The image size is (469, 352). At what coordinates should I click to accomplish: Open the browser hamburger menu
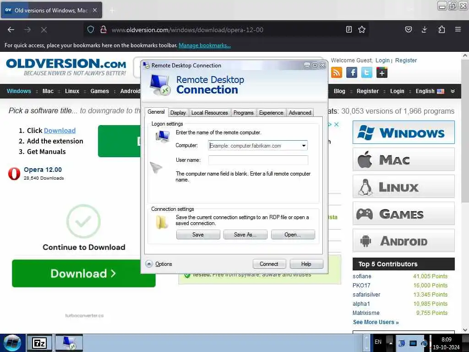click(458, 29)
